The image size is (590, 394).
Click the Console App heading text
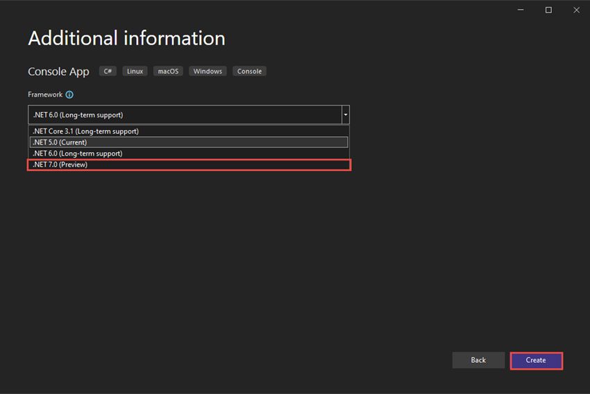pos(58,72)
